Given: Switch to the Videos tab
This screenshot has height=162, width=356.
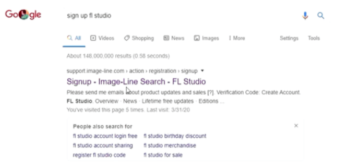Looking at the screenshot, I should 102,38.
